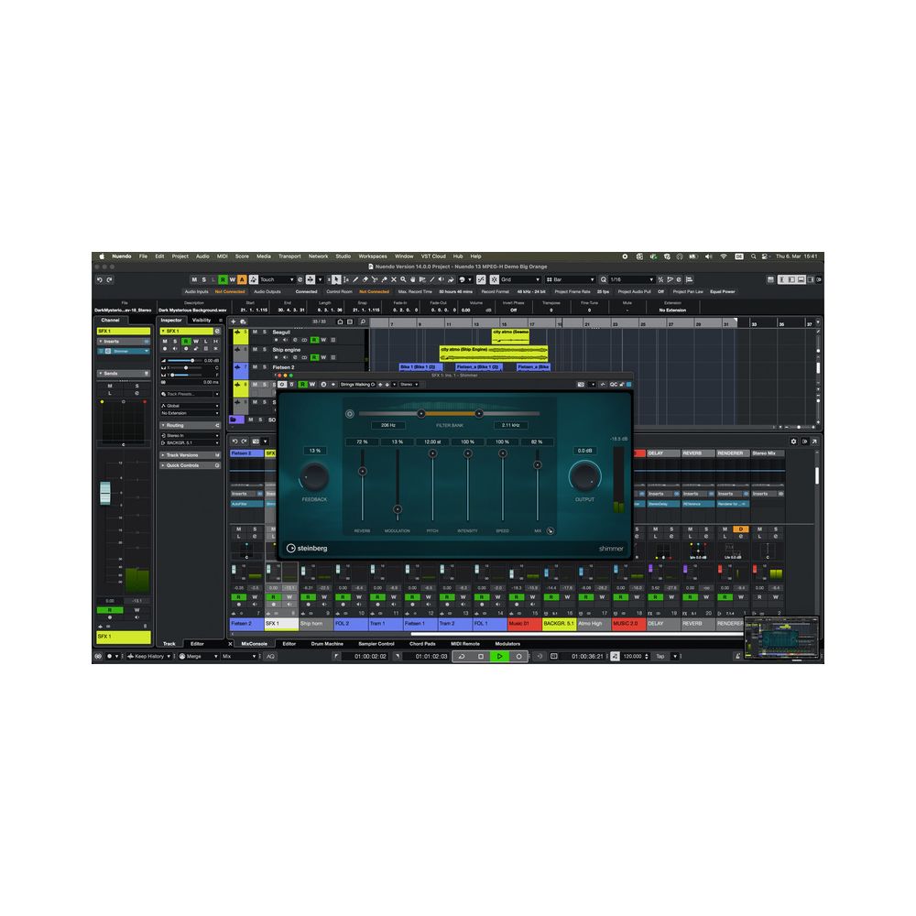Image resolution: width=916 pixels, height=916 pixels.
Task: Click the Keep History button in the lower toolbar
Action: tap(147, 656)
